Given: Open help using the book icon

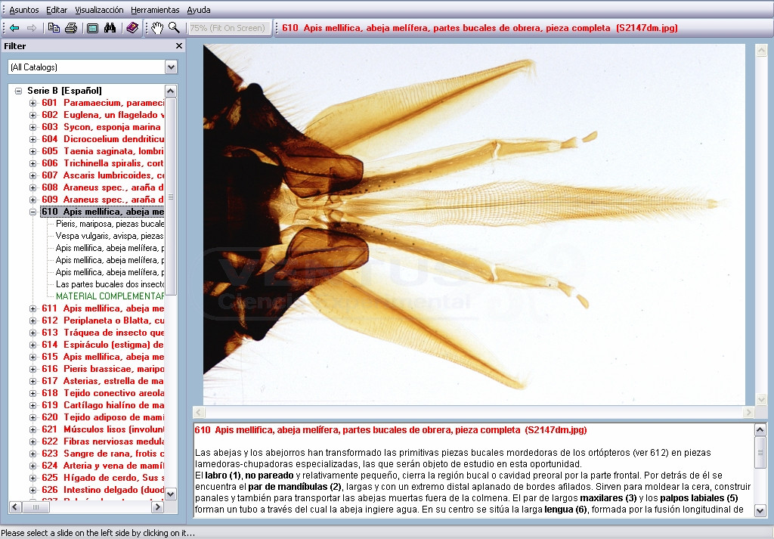Looking at the screenshot, I should [x=134, y=28].
